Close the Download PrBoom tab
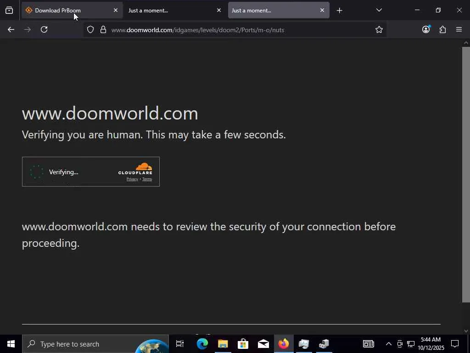Viewport: 470px width, 353px height. tap(115, 10)
